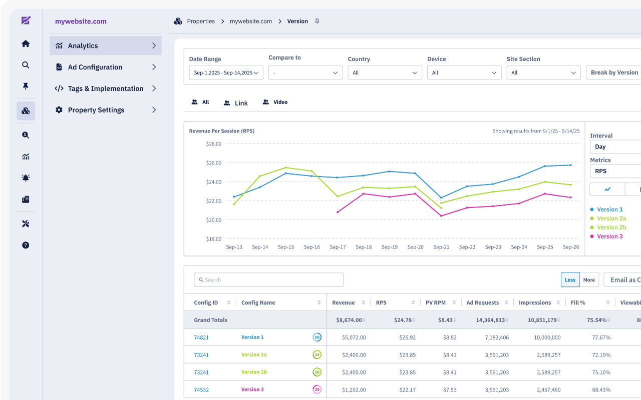
Task: Click the mywebsite.com breadcrumb link
Action: [x=251, y=21]
